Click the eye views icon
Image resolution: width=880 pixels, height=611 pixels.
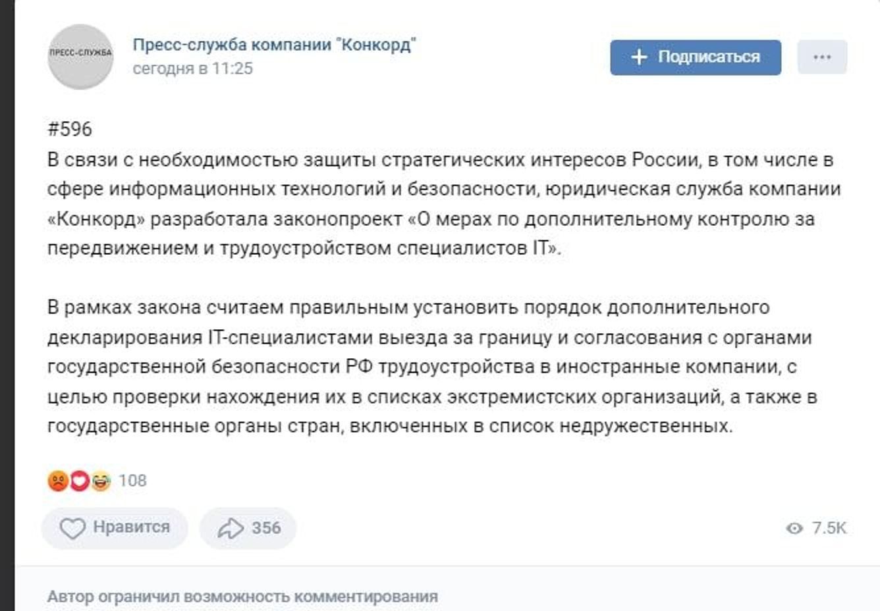point(794,528)
